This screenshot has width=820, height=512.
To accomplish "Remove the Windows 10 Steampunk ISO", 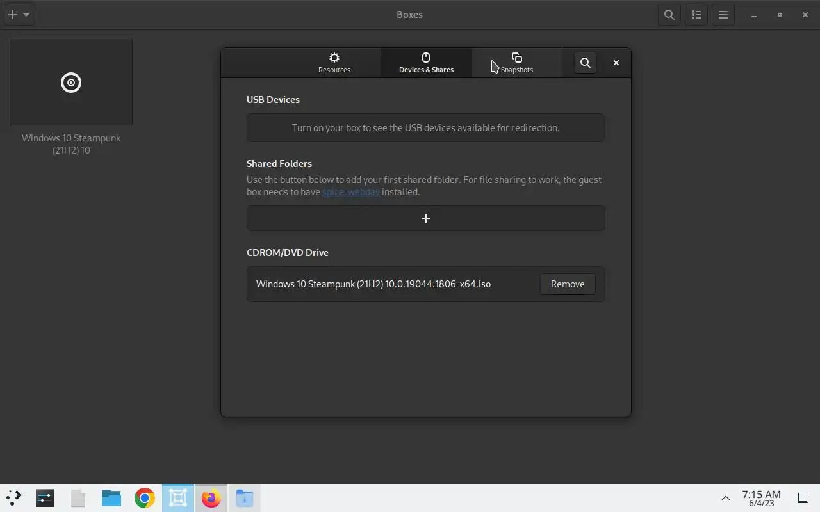I will [568, 284].
